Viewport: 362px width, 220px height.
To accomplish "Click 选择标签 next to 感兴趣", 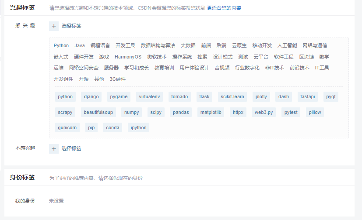I will click(71, 26).
